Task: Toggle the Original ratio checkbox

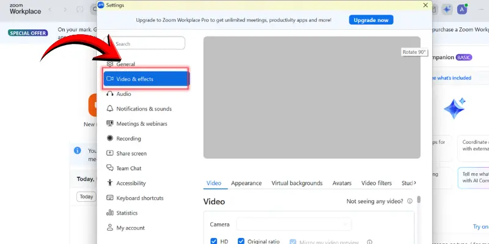Action: (241, 241)
